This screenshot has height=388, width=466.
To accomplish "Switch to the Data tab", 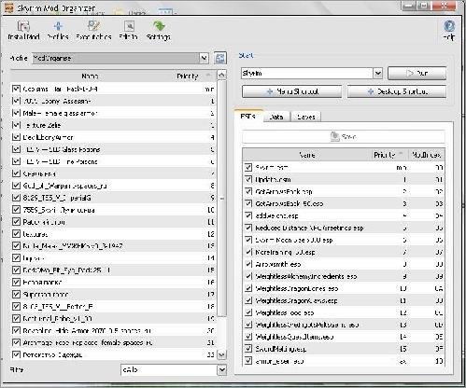I will coord(276,117).
